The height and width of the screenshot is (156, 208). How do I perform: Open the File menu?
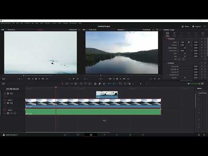pos(13,23)
